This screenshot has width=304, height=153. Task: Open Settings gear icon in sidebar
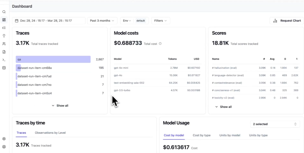pyautogui.click(x=4, y=139)
